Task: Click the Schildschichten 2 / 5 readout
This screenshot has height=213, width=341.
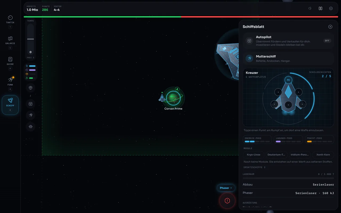Action: point(326,76)
